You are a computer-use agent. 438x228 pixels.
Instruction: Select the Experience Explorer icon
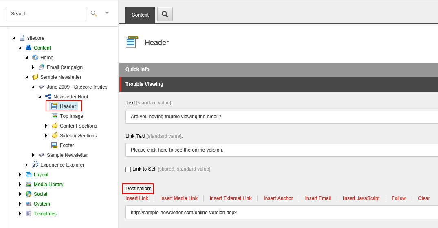pyautogui.click(x=35, y=165)
